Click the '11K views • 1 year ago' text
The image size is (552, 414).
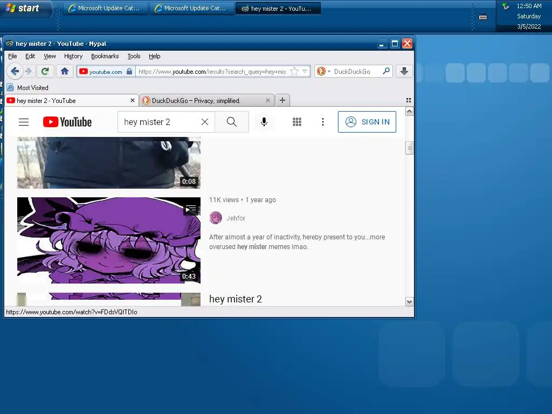(243, 199)
